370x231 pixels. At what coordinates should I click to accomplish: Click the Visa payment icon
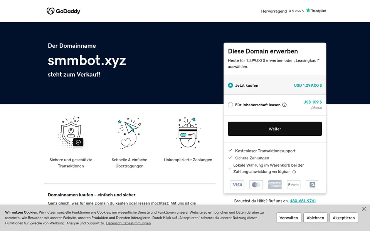click(237, 184)
